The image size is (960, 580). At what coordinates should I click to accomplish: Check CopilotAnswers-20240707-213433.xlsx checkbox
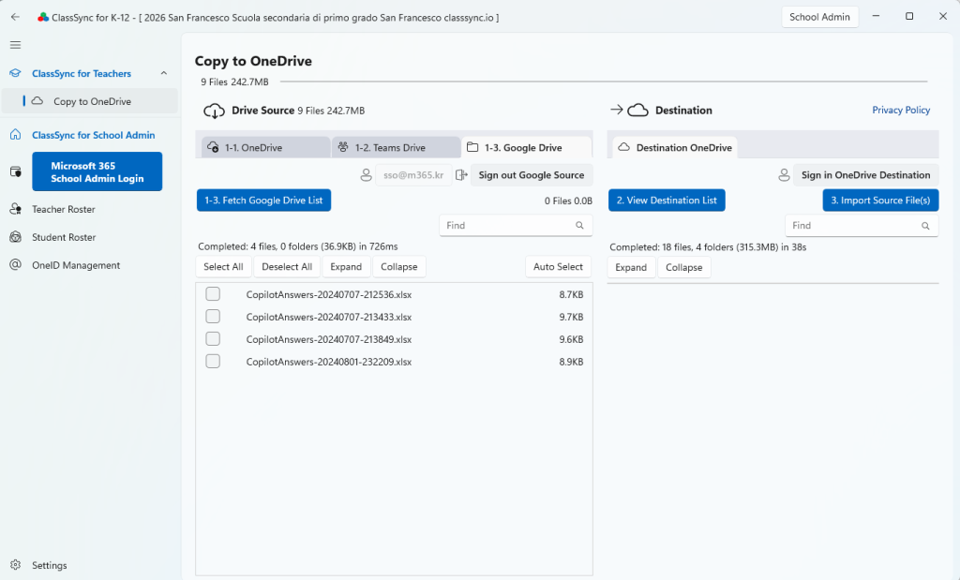213,317
